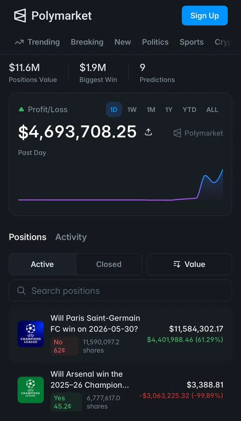Image resolution: width=241 pixels, height=421 pixels.
Task: Focus the Search positions field
Action: click(120, 290)
